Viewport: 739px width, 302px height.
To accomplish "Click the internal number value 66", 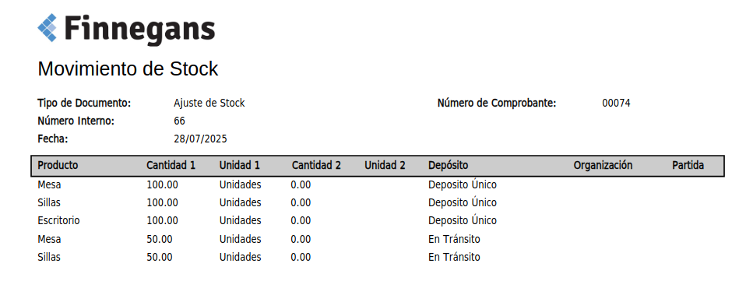I will (180, 121).
